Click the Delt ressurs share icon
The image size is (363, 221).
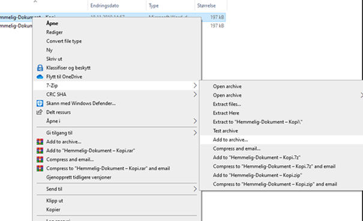[x=40, y=112]
